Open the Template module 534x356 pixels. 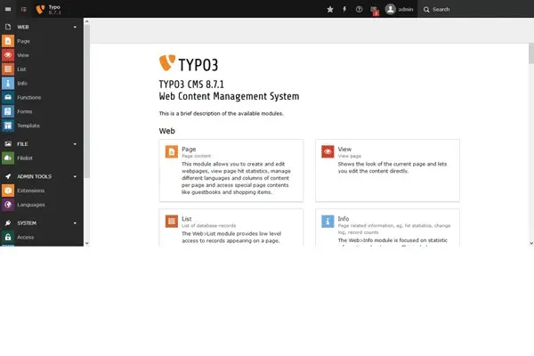(28, 125)
